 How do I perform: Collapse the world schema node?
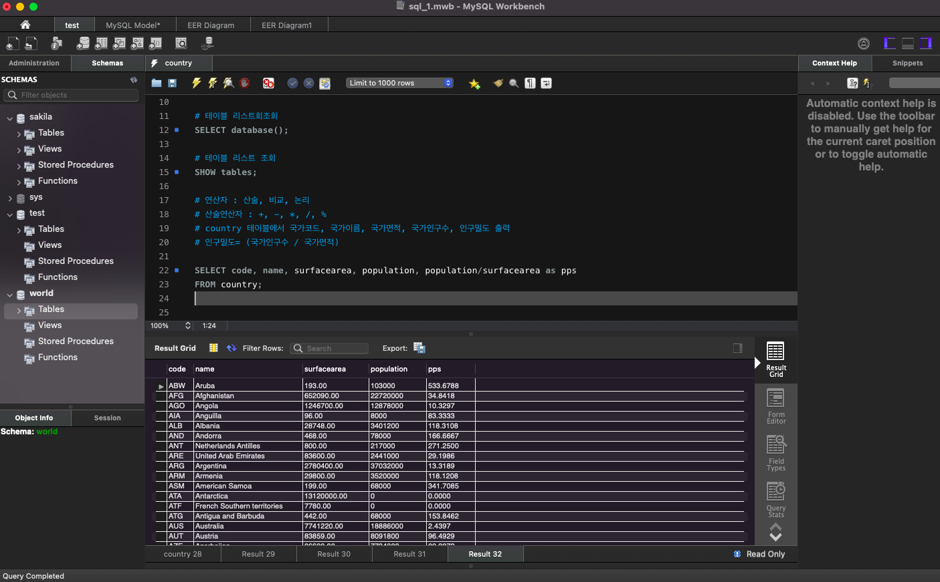click(10, 295)
